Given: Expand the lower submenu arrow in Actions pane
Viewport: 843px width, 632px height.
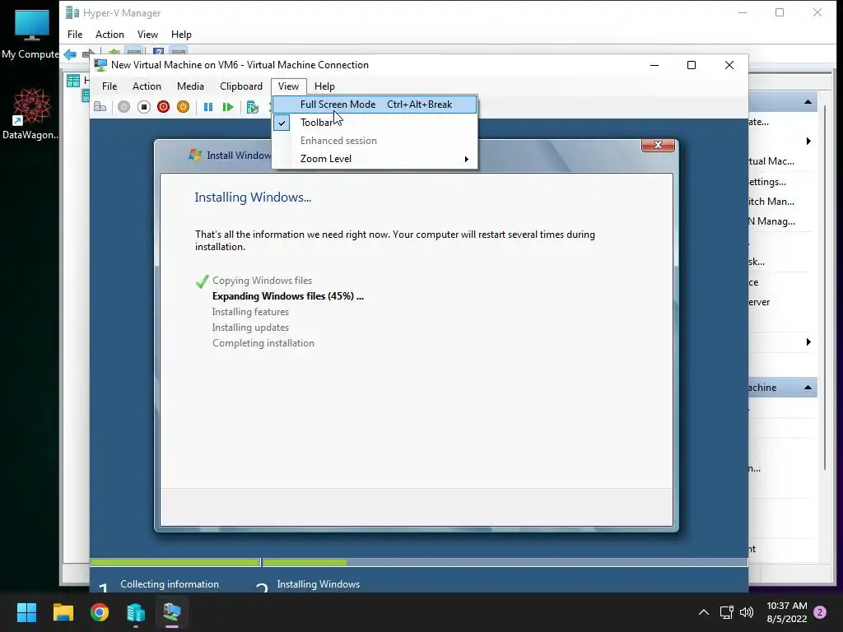Looking at the screenshot, I should click(x=808, y=342).
